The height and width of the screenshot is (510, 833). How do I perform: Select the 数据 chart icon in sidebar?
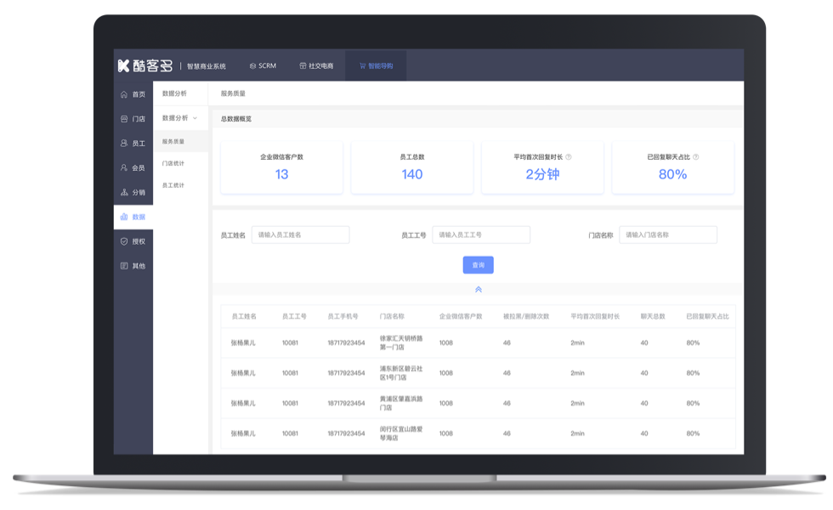point(124,217)
